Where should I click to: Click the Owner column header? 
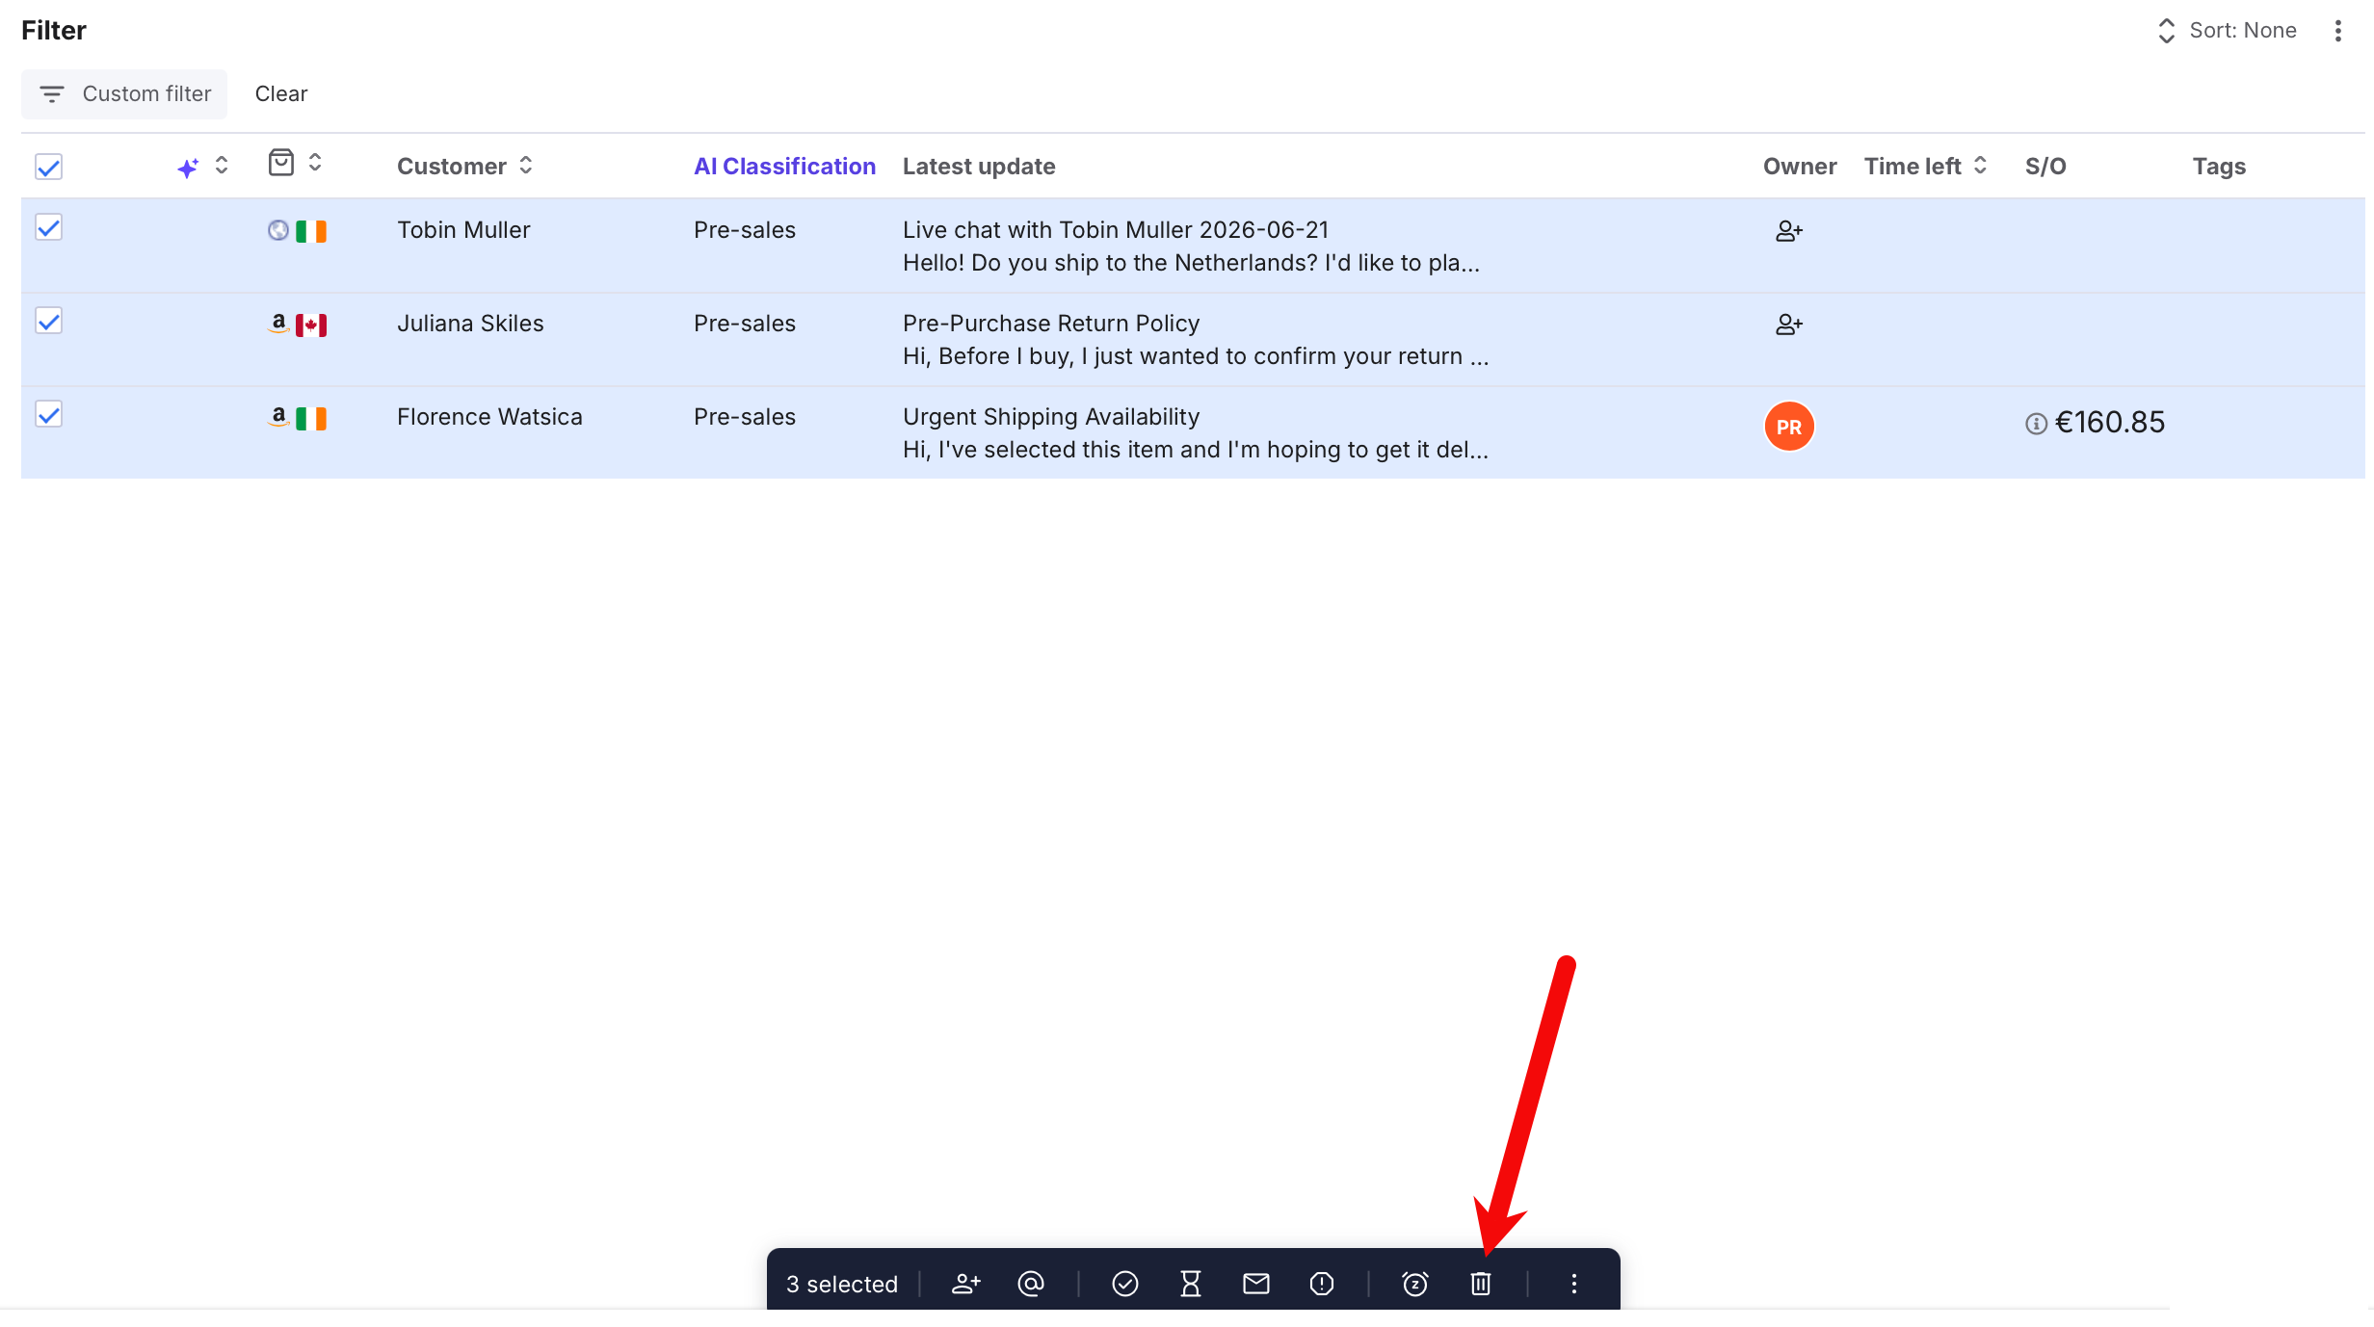[1800, 167]
